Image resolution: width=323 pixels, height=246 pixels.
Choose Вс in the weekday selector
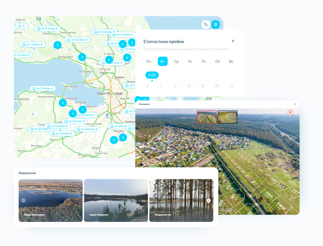231,61
